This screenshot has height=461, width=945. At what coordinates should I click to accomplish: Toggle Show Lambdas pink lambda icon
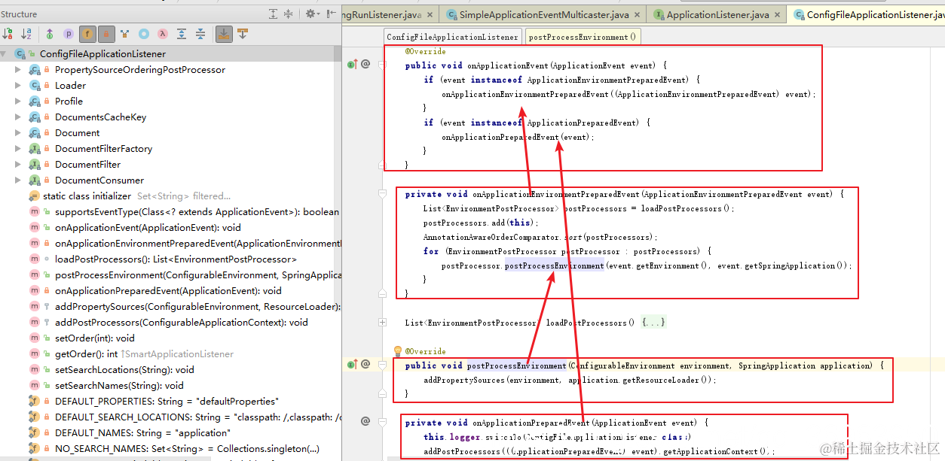(163, 34)
